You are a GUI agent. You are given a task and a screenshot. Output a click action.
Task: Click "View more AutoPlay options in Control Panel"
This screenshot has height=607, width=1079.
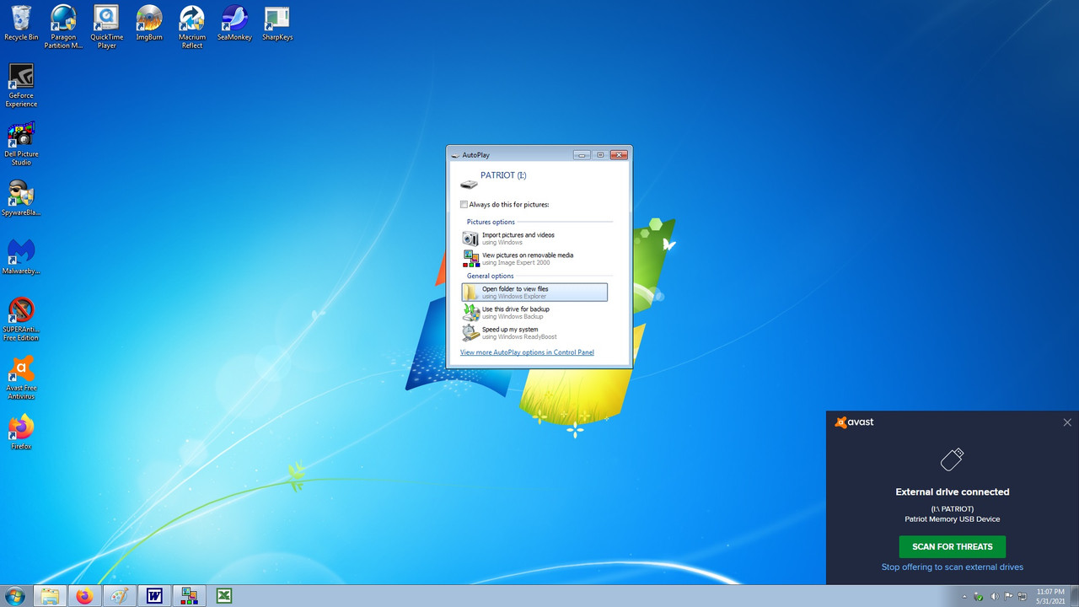pos(527,352)
